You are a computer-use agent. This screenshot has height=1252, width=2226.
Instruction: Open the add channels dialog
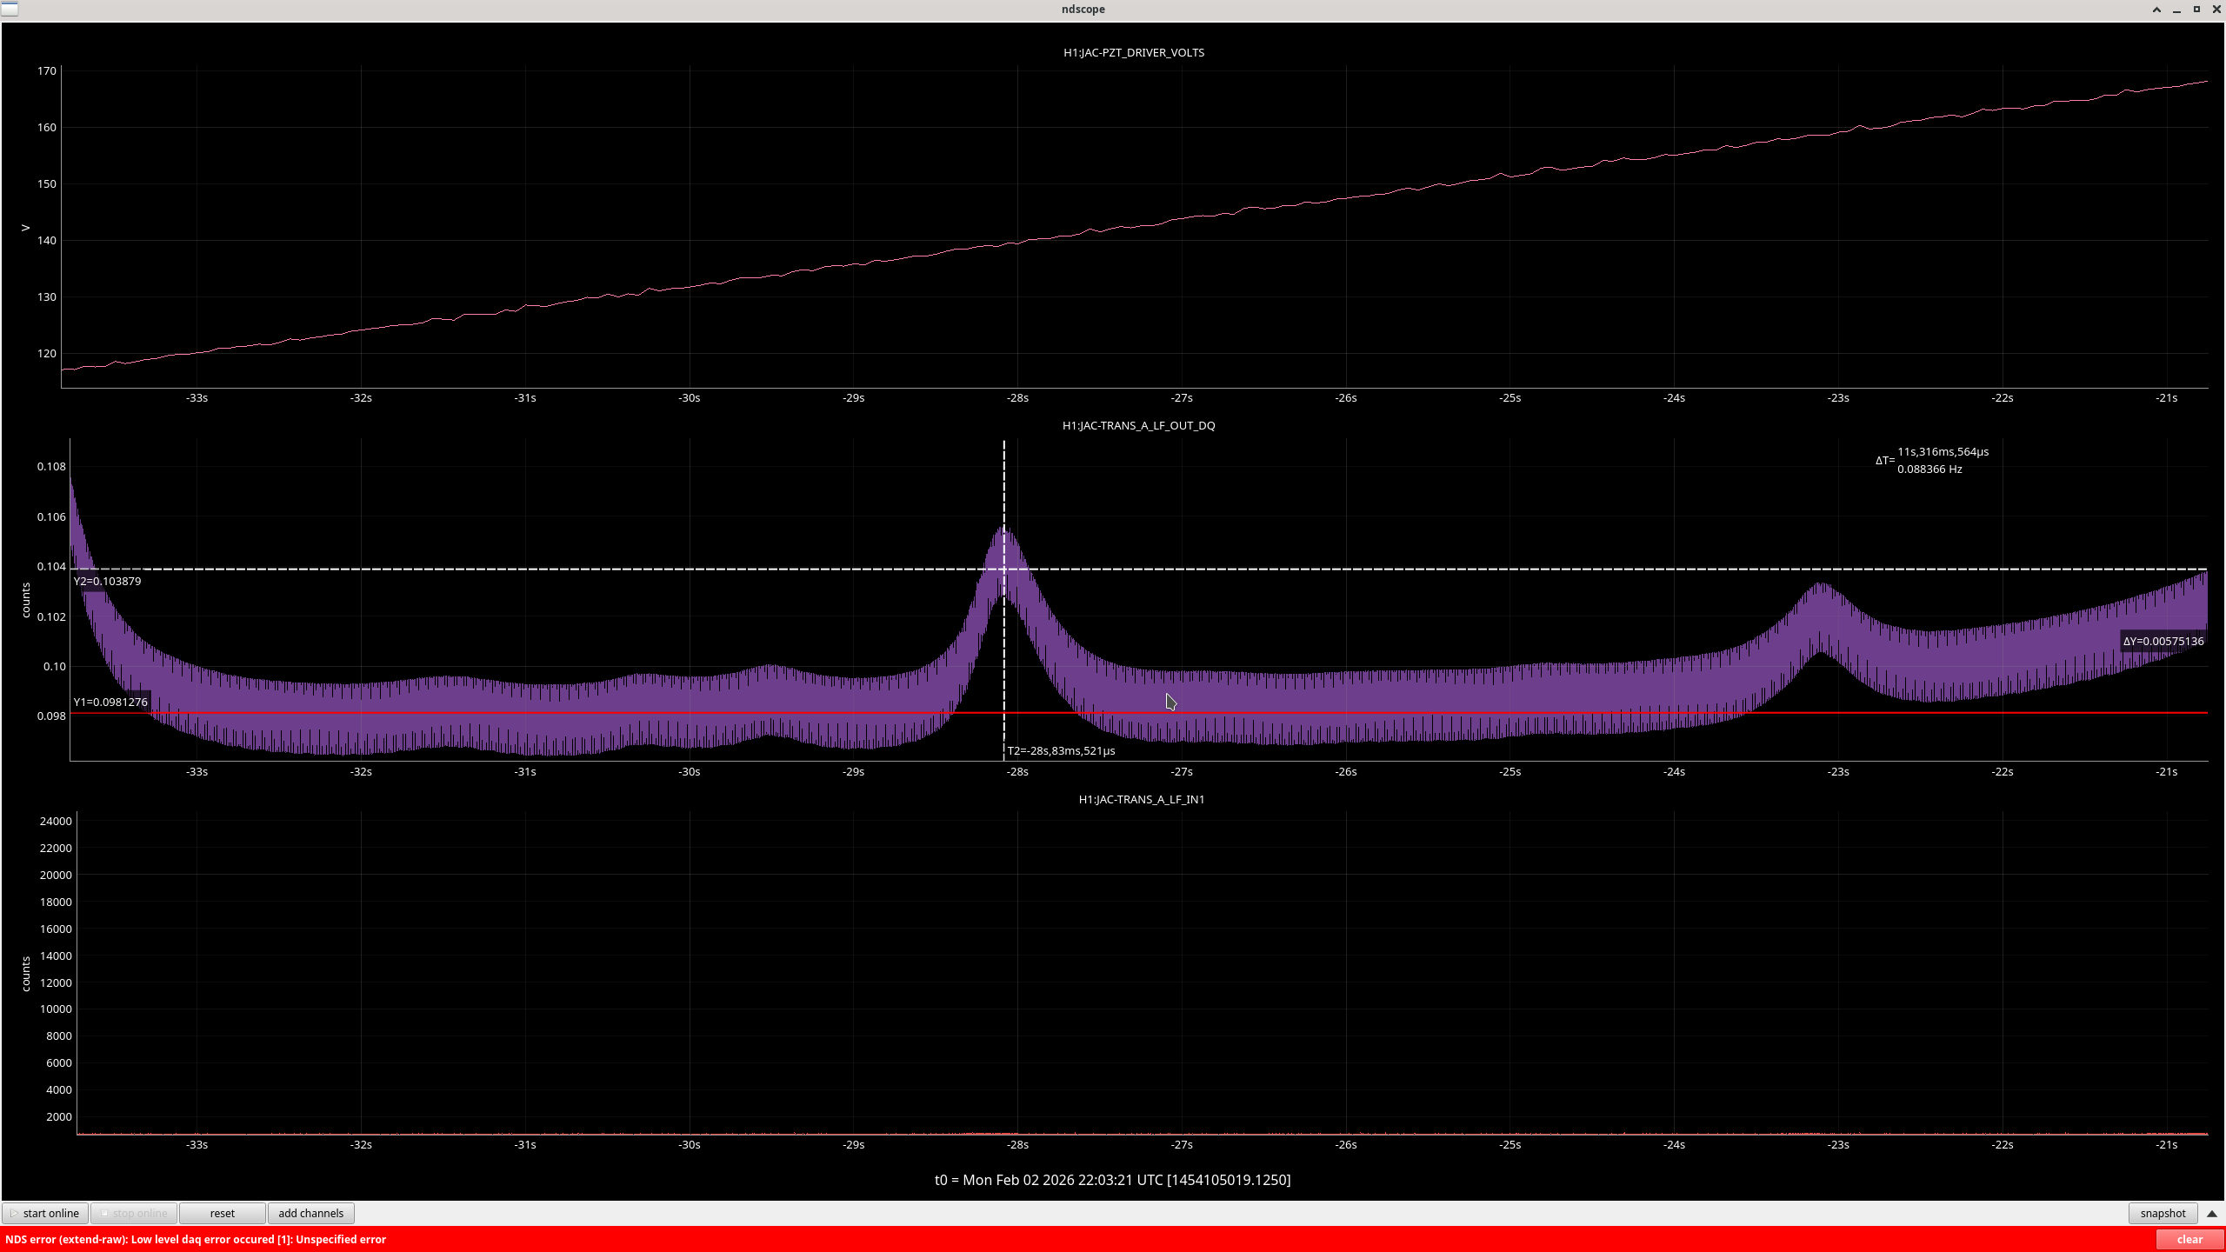coord(310,1213)
